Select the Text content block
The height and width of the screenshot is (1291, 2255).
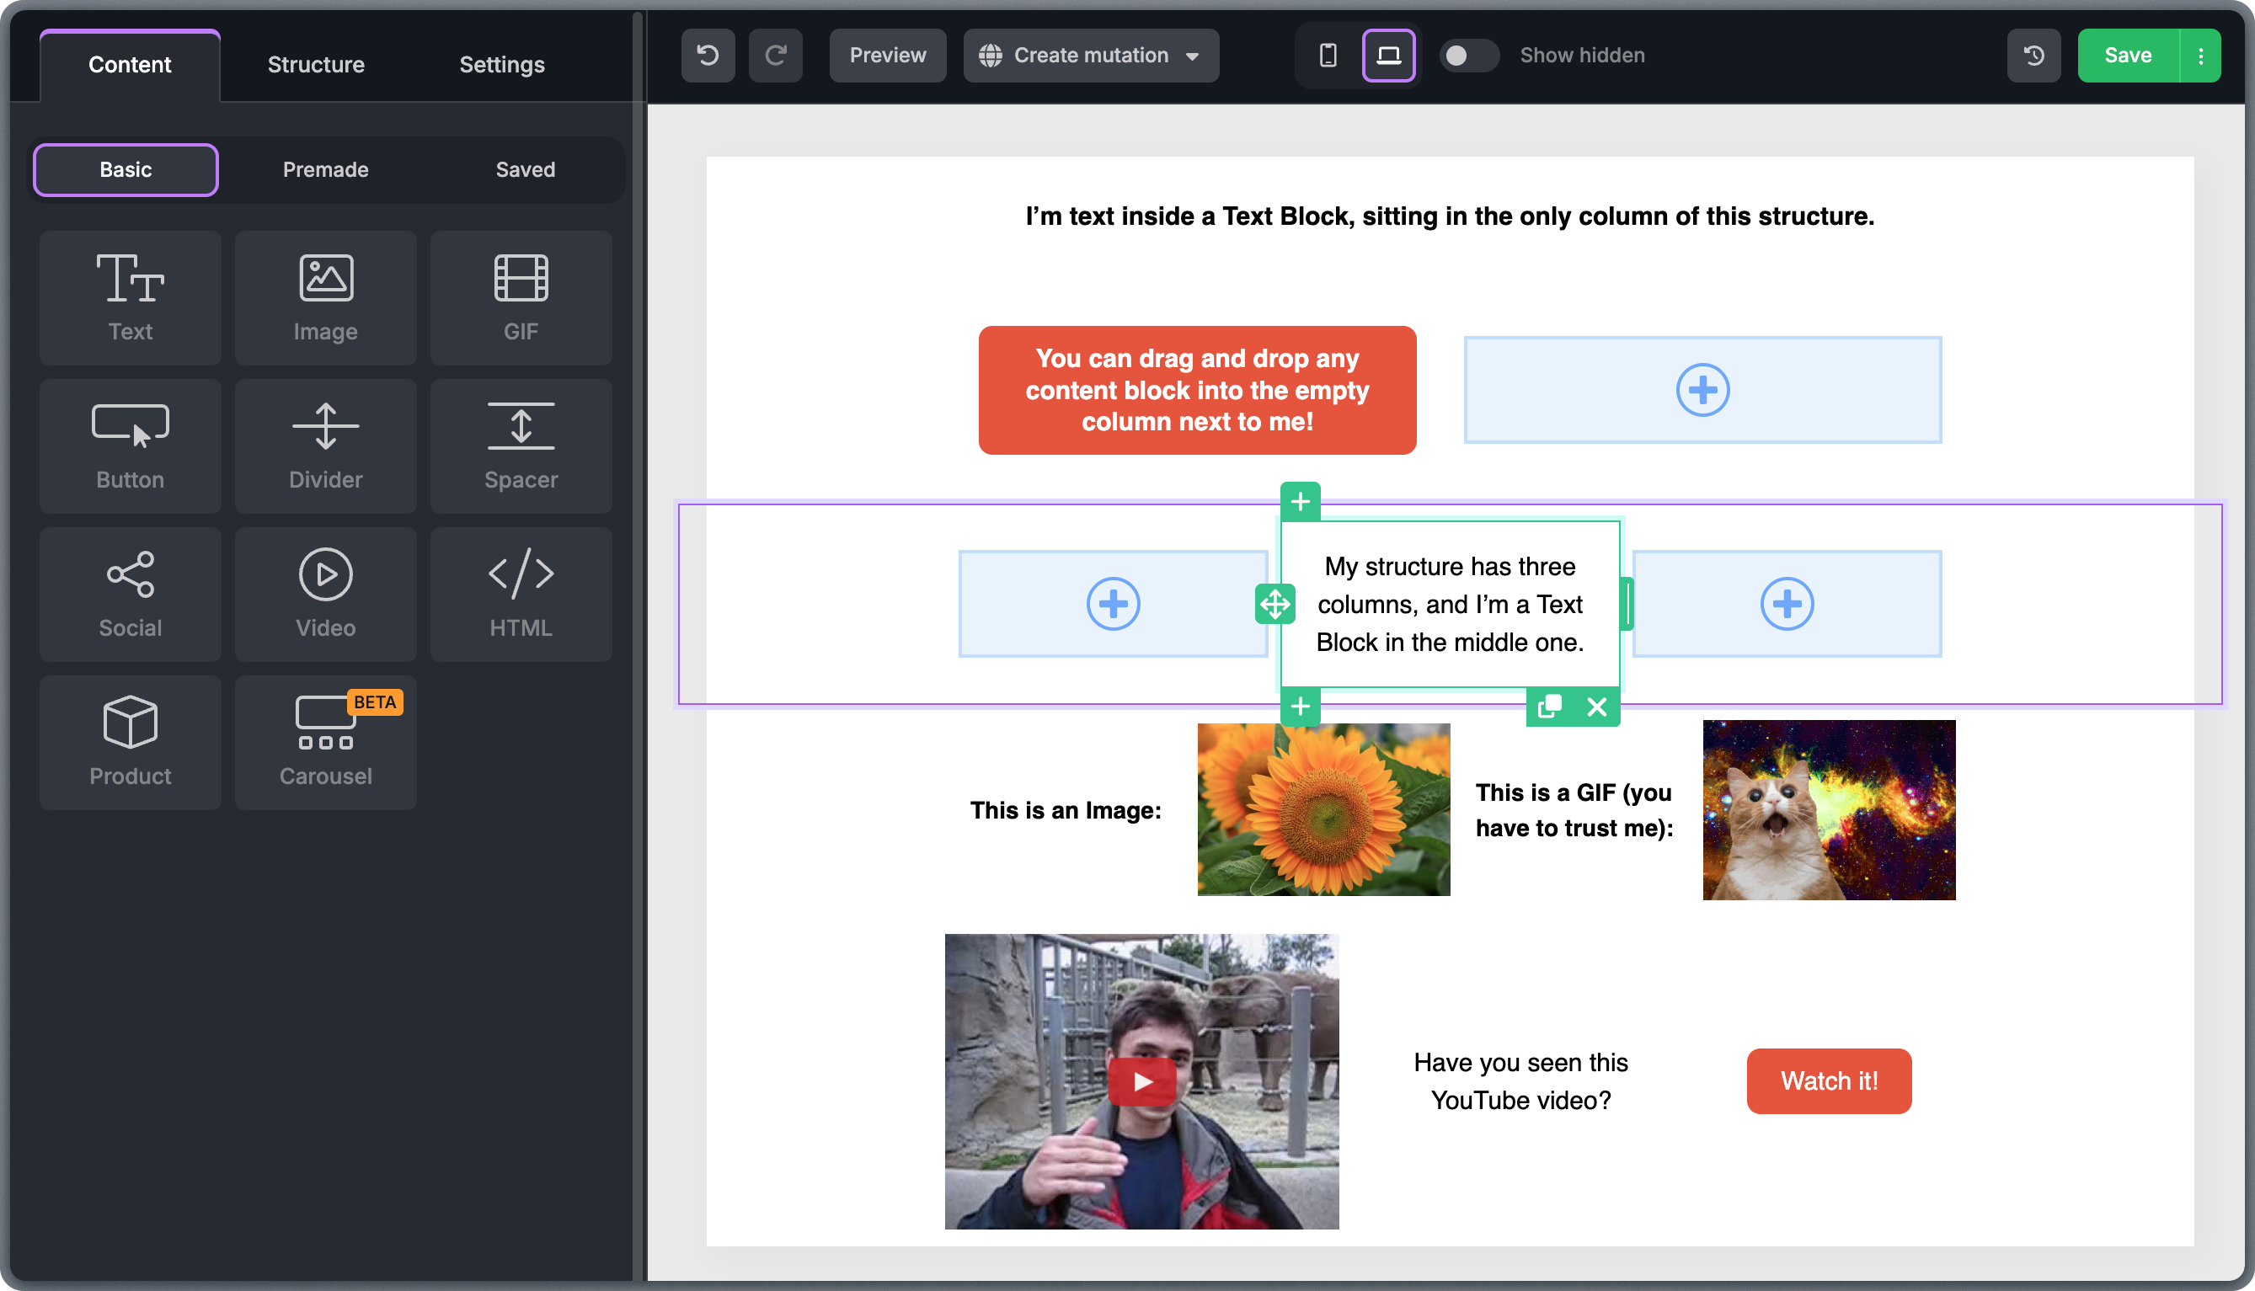[x=130, y=298]
